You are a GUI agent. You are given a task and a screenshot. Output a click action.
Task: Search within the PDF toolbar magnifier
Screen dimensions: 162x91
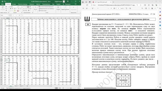pyautogui.click(x=142, y=8)
